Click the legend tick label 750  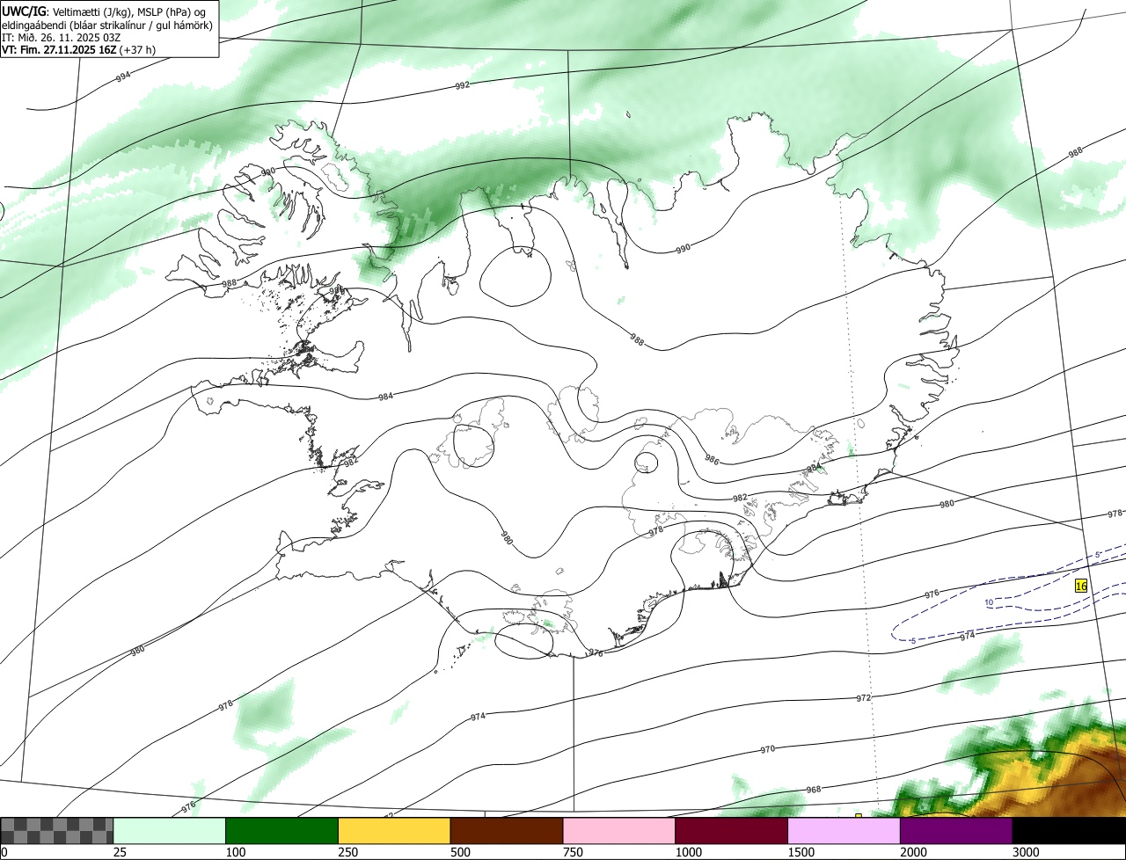(573, 852)
